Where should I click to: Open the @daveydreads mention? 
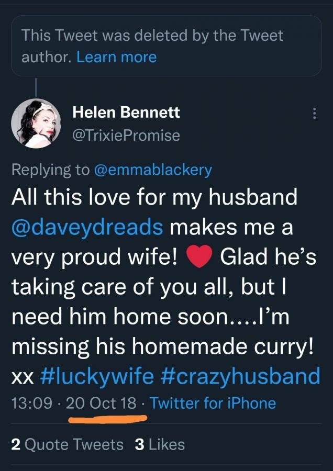(87, 228)
